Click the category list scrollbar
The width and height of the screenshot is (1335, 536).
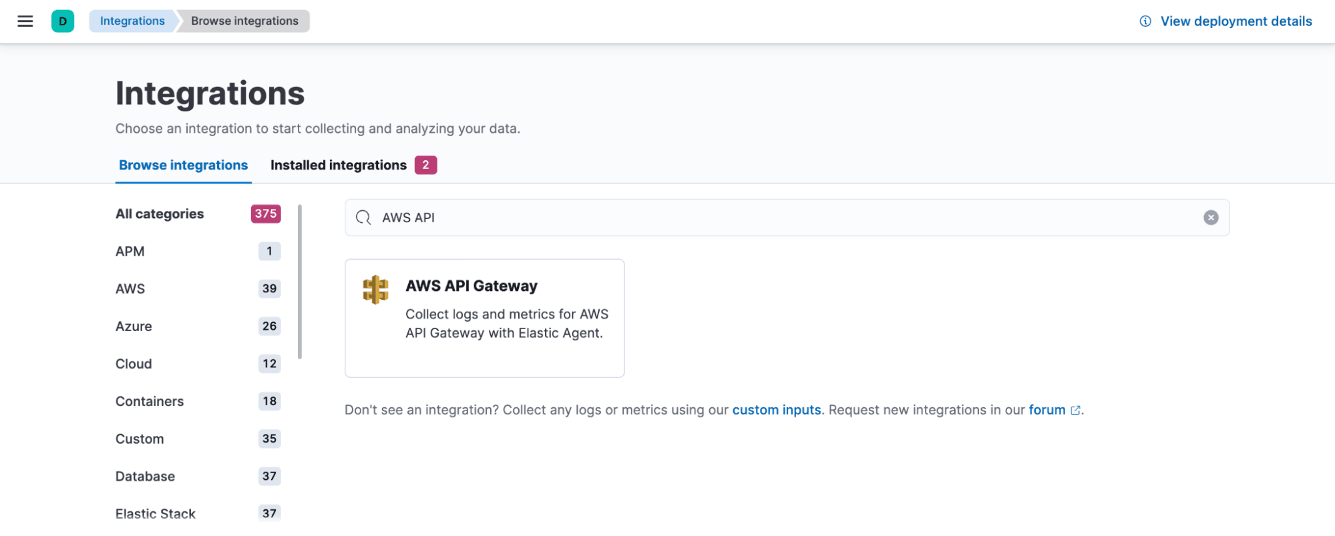coord(300,282)
